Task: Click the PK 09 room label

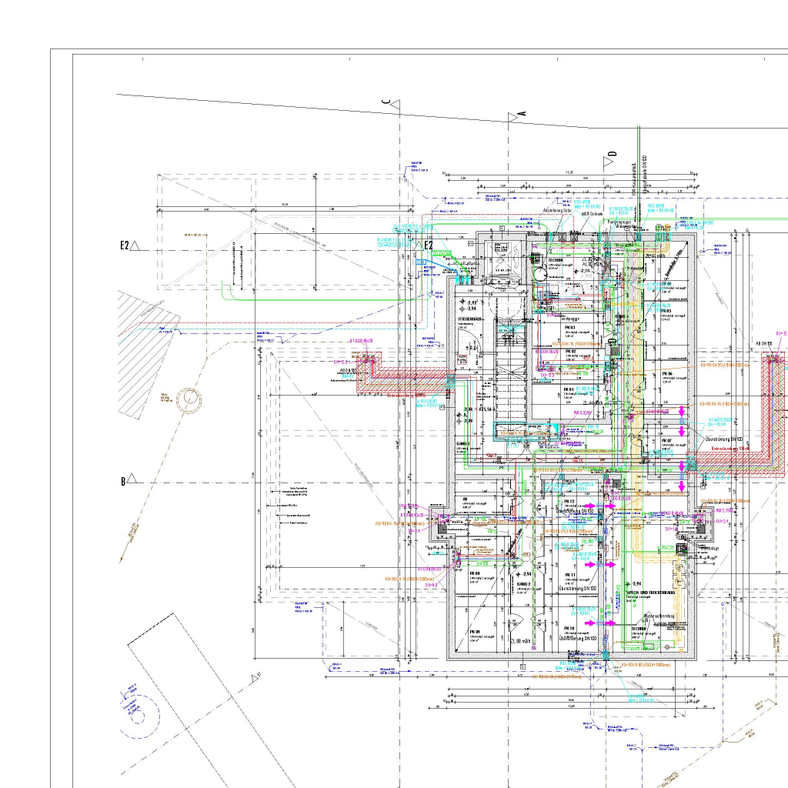Action: 475,631
